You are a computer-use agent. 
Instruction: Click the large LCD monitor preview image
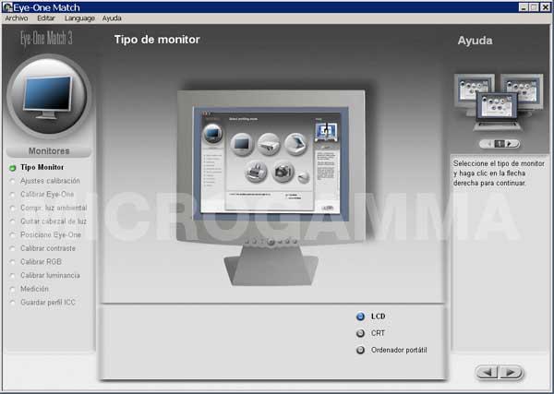coord(271,187)
